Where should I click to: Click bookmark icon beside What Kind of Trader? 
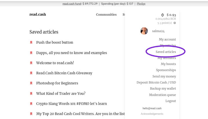tap(31, 94)
